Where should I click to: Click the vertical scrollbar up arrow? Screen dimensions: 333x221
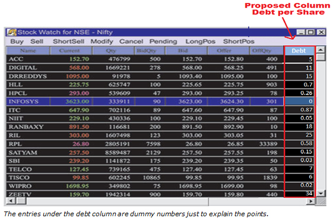coord(321,50)
